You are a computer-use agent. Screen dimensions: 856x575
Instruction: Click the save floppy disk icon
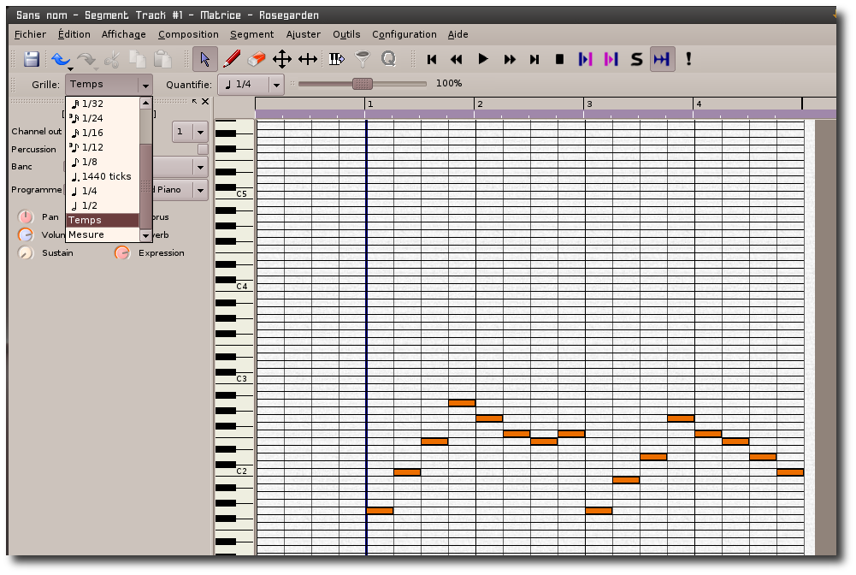pyautogui.click(x=32, y=59)
